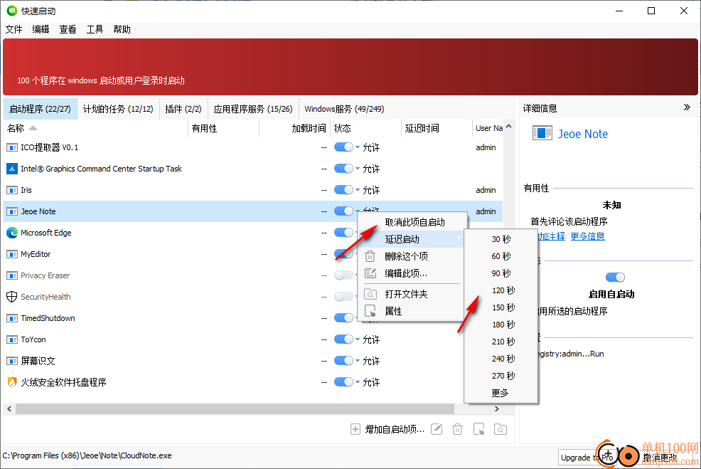
Task: Click the ICO提取器 V0.1 program icon
Action: (12, 147)
